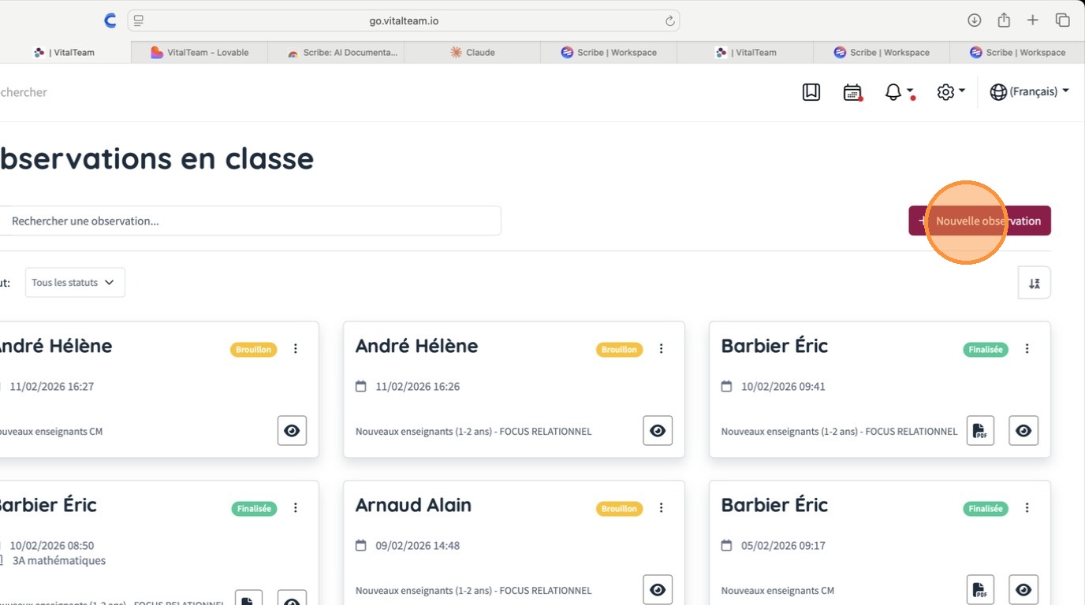Open the calendar icon in header
This screenshot has height=605, width=1085.
click(852, 92)
